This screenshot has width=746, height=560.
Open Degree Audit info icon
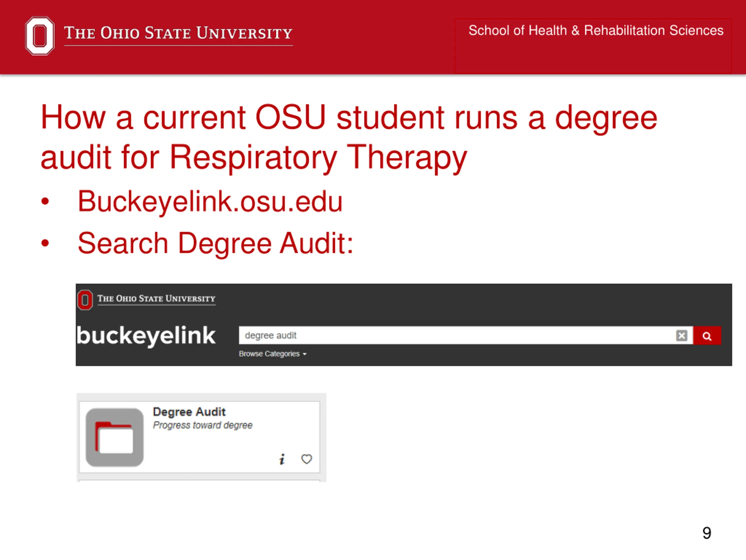(282, 459)
